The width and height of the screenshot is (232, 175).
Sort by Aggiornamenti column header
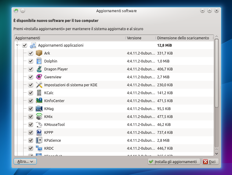click(x=70, y=38)
